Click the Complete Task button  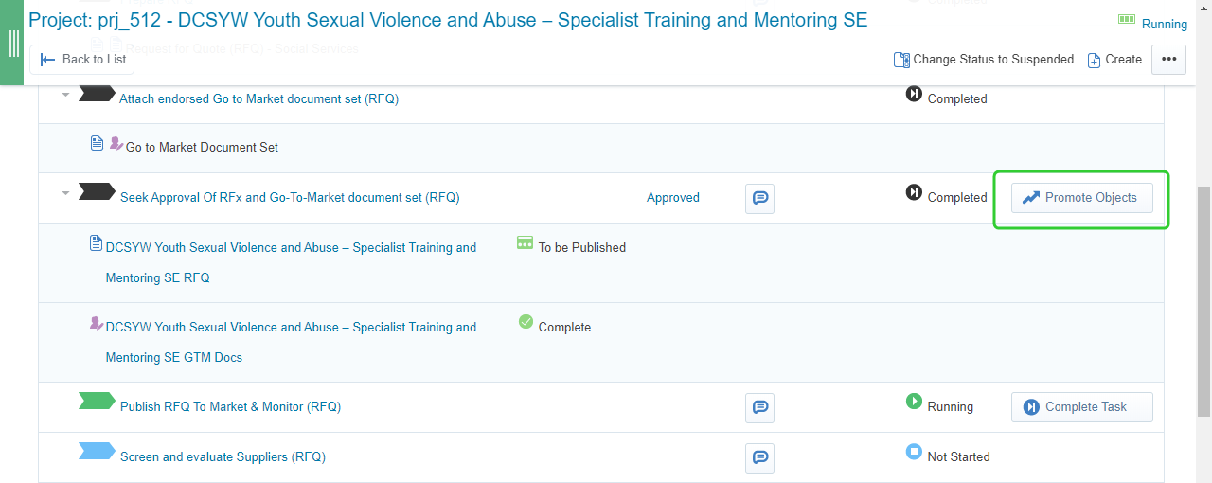click(1081, 407)
